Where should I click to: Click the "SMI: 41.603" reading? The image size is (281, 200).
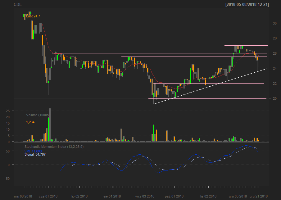pos(33,152)
